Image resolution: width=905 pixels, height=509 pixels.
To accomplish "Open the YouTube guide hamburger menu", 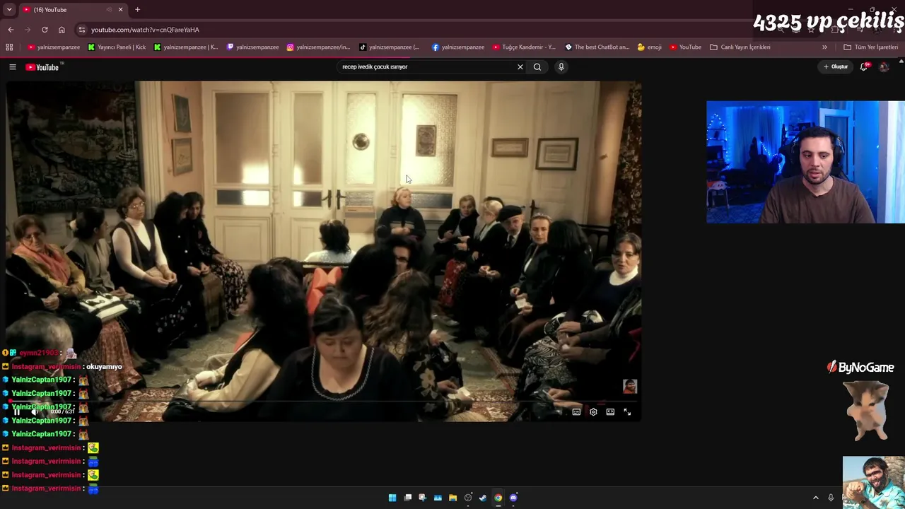I will tap(13, 67).
